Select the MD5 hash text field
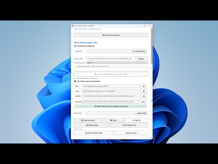Image resolution: width=218 pixels, height=164 pixels. [111, 86]
